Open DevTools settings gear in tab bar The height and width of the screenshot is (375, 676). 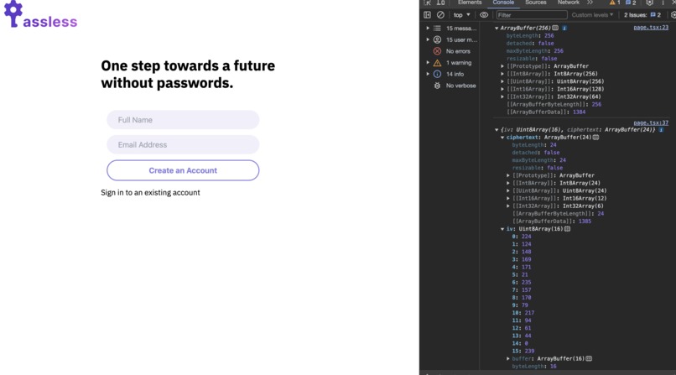650,3
